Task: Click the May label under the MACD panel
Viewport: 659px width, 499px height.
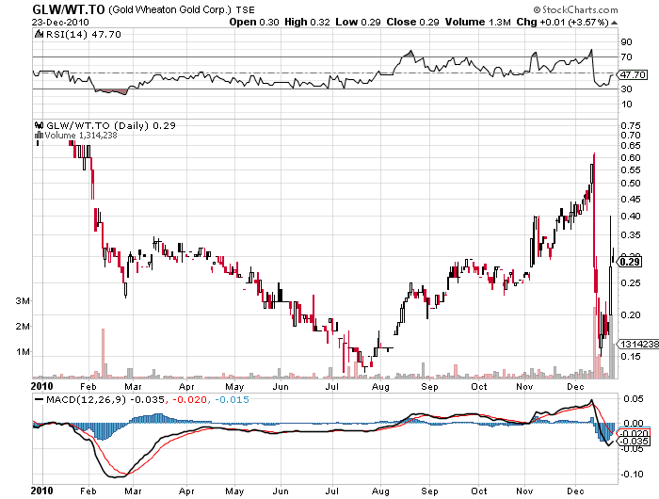Action: [234, 491]
